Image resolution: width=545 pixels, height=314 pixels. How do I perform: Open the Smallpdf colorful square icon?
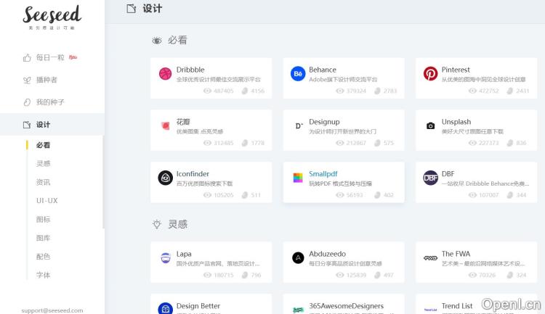click(x=298, y=178)
